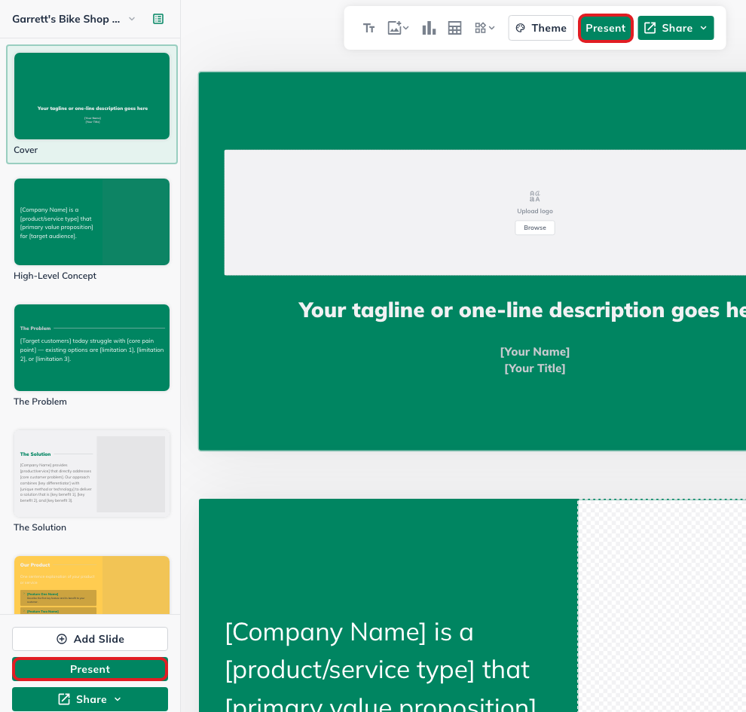The width and height of the screenshot is (746, 712).
Task: Click the external link icon on sidebar Share
Action: point(64,699)
